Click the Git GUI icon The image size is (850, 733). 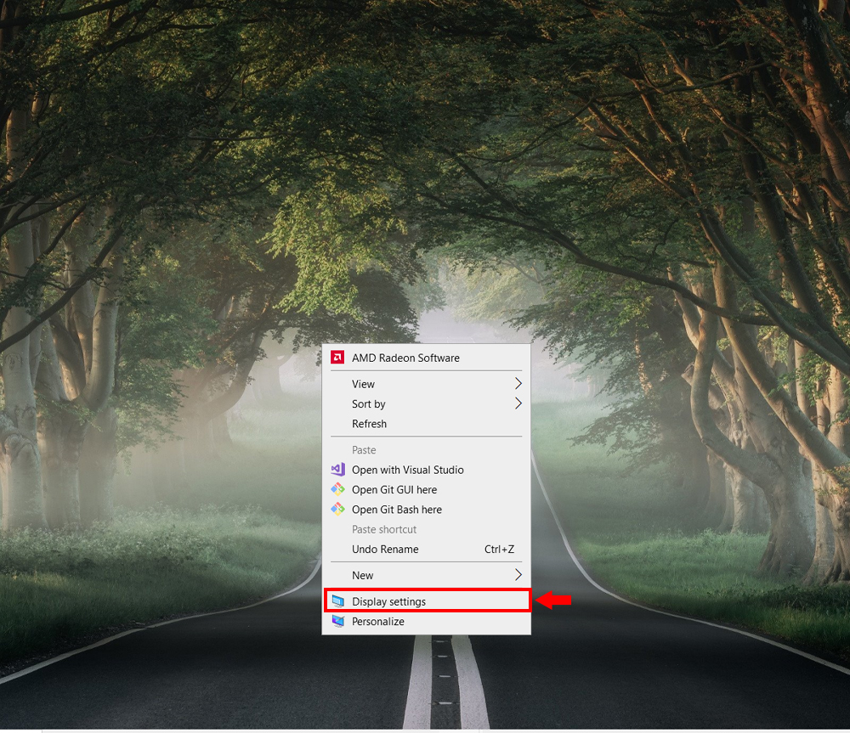tap(337, 489)
